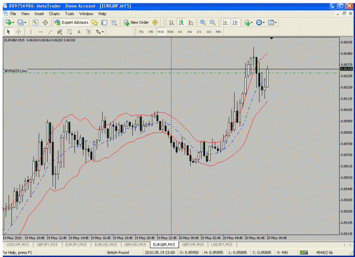
Task: Expand the Arrows tool dropdown
Action: [x=103, y=32]
